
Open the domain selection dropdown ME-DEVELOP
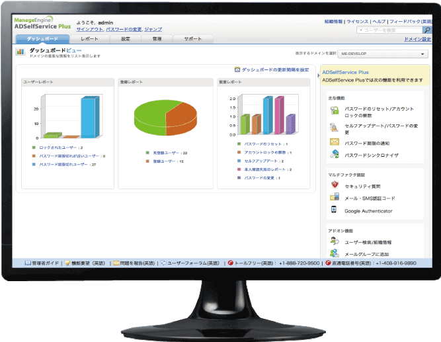(383, 54)
